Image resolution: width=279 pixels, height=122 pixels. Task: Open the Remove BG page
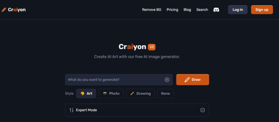pyautogui.click(x=151, y=10)
